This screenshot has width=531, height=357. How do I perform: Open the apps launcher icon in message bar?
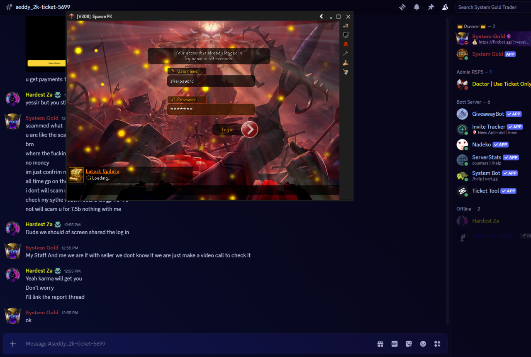tap(437, 344)
